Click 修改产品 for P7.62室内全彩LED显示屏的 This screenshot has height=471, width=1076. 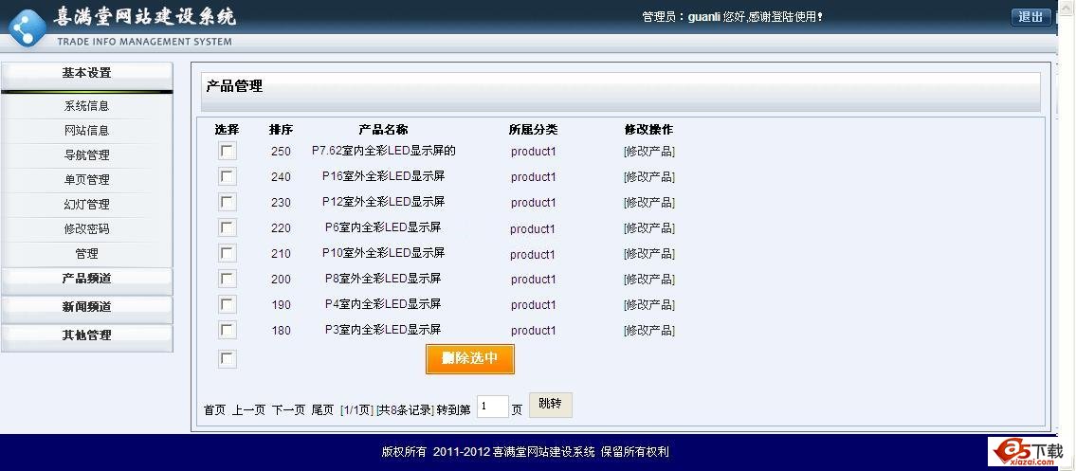(649, 152)
